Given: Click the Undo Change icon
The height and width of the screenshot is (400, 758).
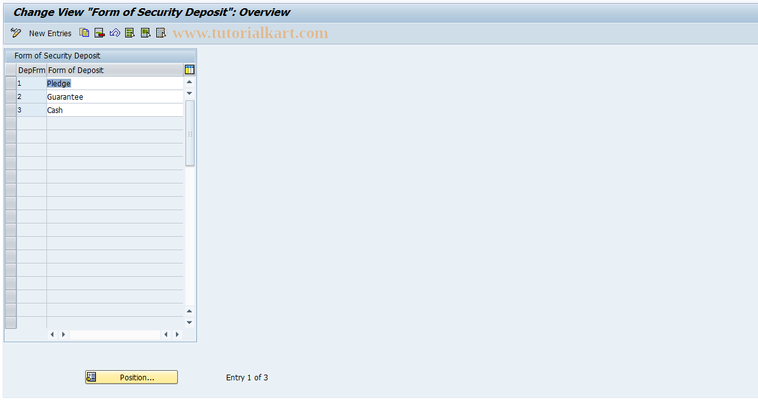Looking at the screenshot, I should 115,33.
